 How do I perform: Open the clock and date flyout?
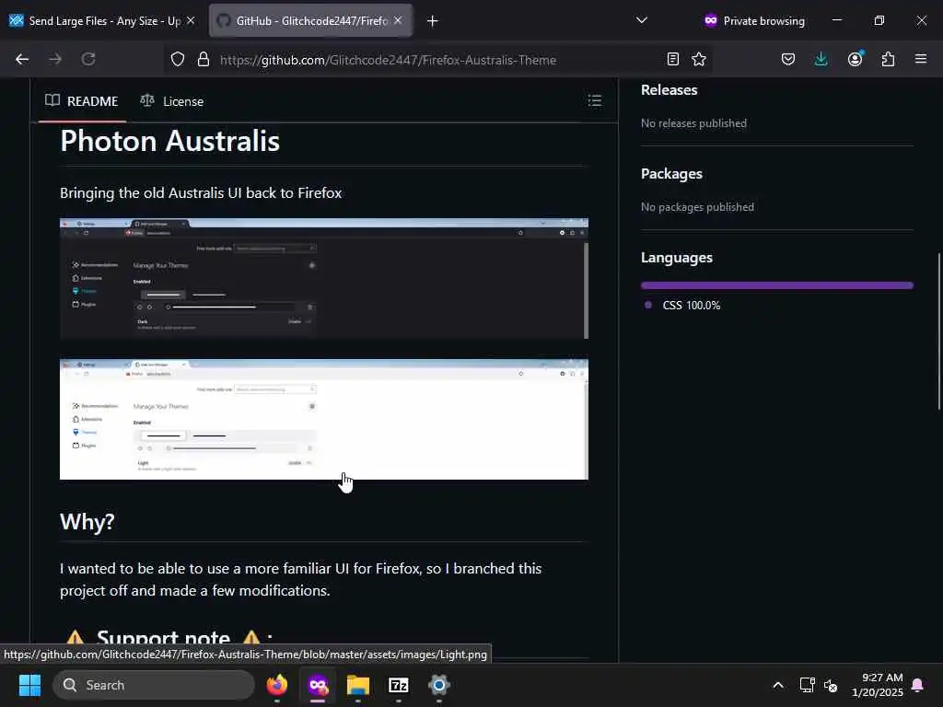[878, 685]
